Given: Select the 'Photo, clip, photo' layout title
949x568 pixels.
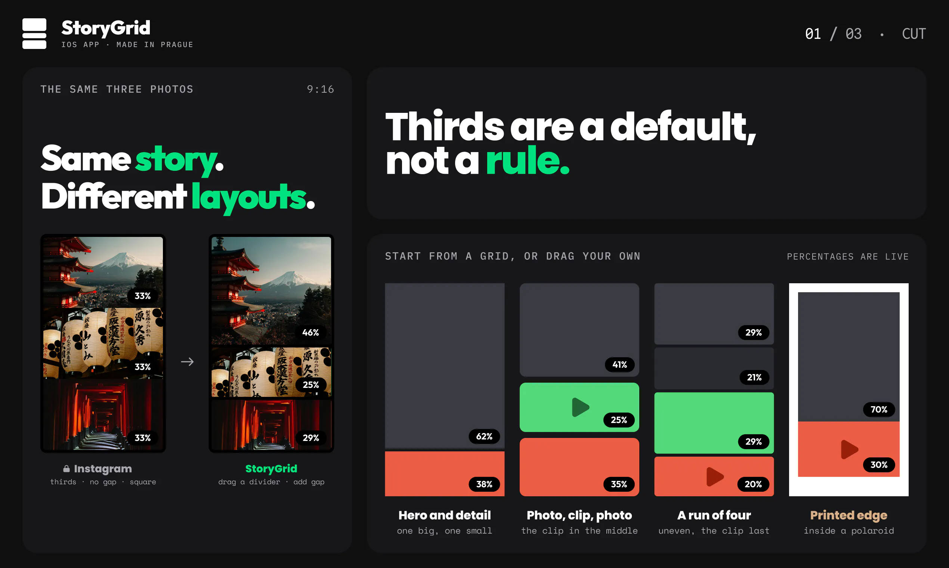Looking at the screenshot, I should (x=579, y=515).
